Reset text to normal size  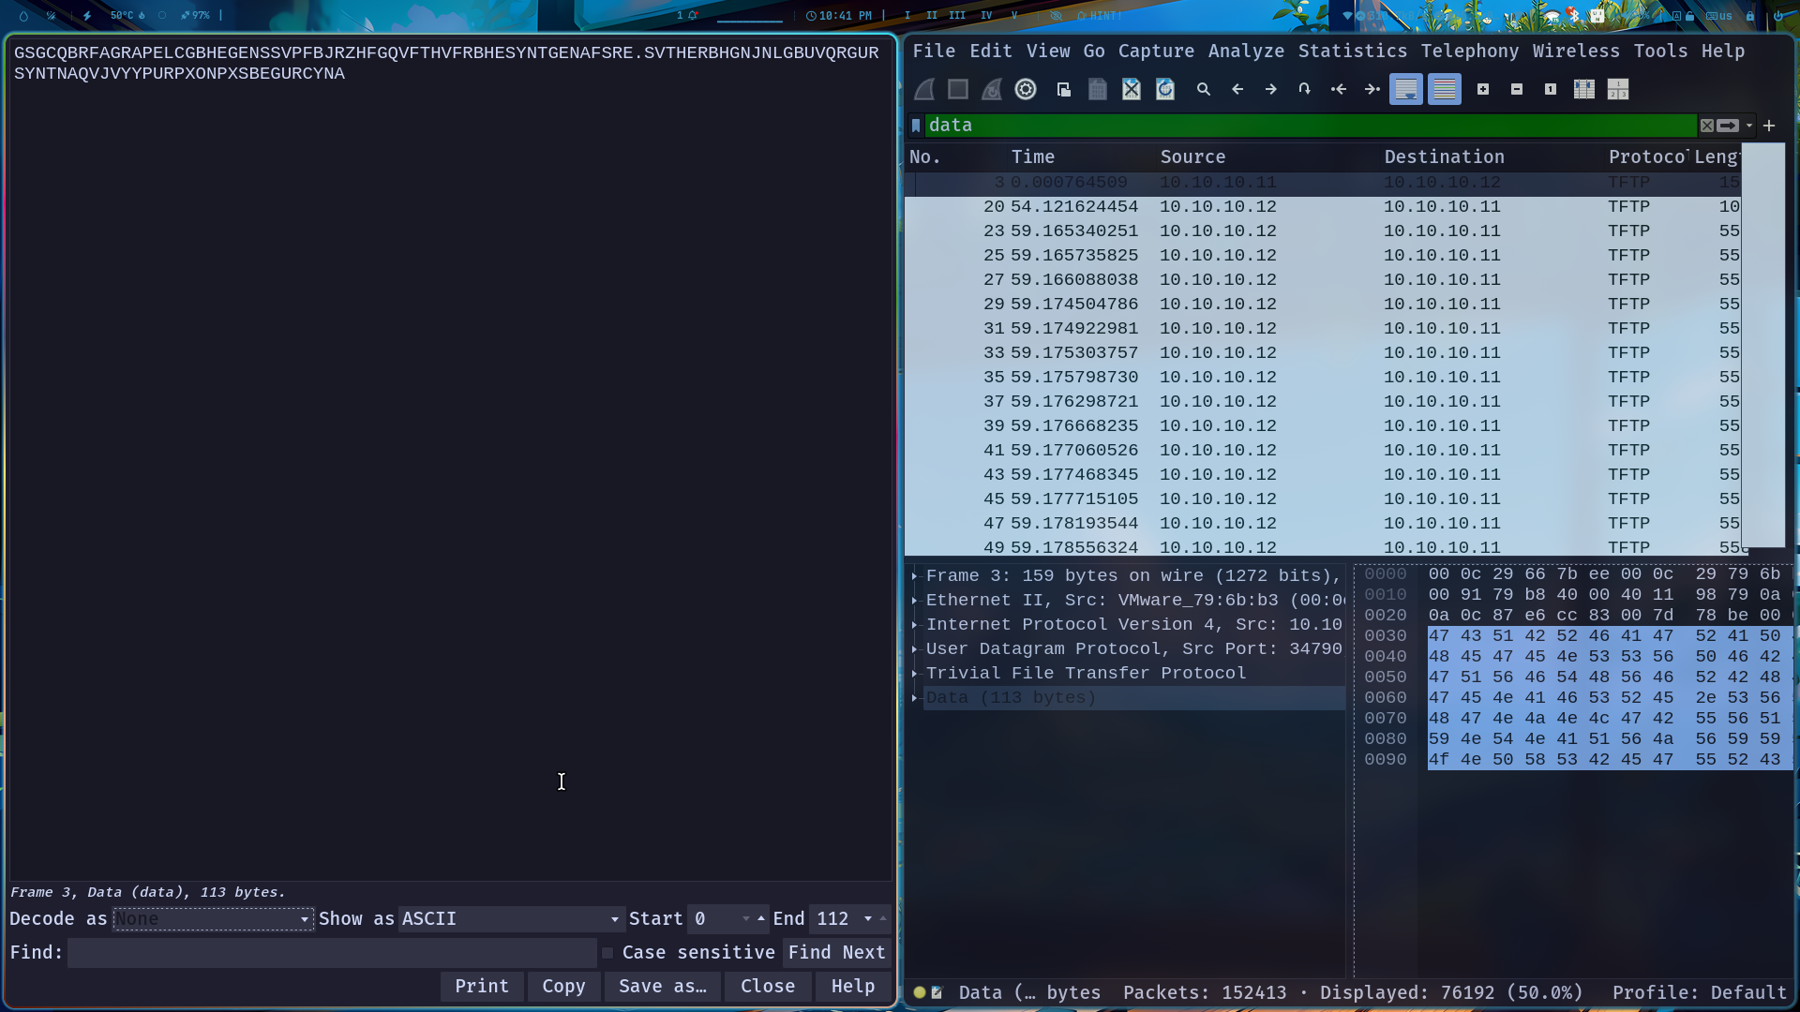pos(1551,89)
